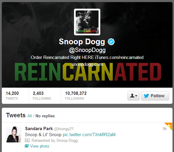Click the 9h tweet timestamp

(x=164, y=129)
